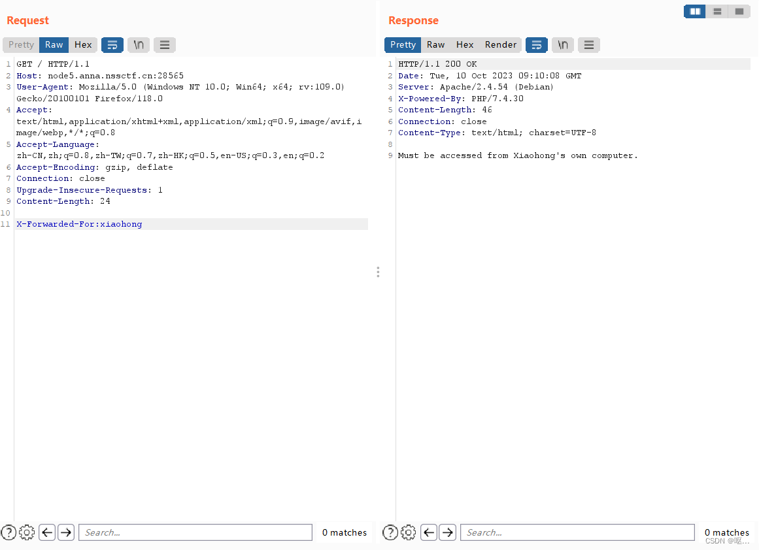Click the GET / HTTP/1.1 request line
This screenshot has height=550, width=759.
click(53, 64)
